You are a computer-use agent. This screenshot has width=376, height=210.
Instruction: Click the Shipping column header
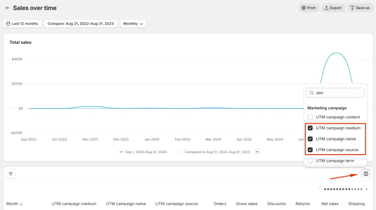356,204
